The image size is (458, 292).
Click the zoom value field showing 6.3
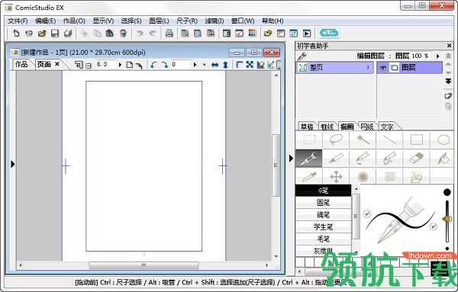(106, 65)
